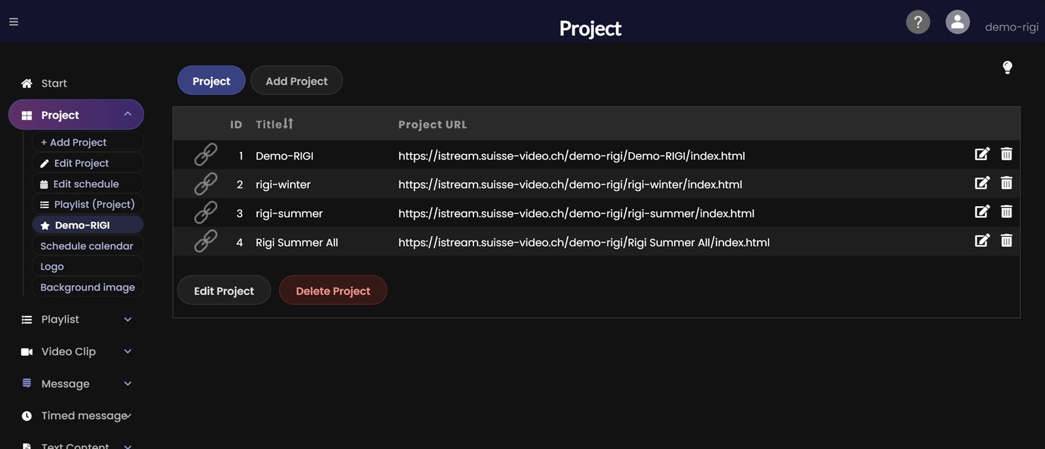The image size is (1045, 449).
Task: Open Edit Project submenu item
Action: pyautogui.click(x=88, y=163)
